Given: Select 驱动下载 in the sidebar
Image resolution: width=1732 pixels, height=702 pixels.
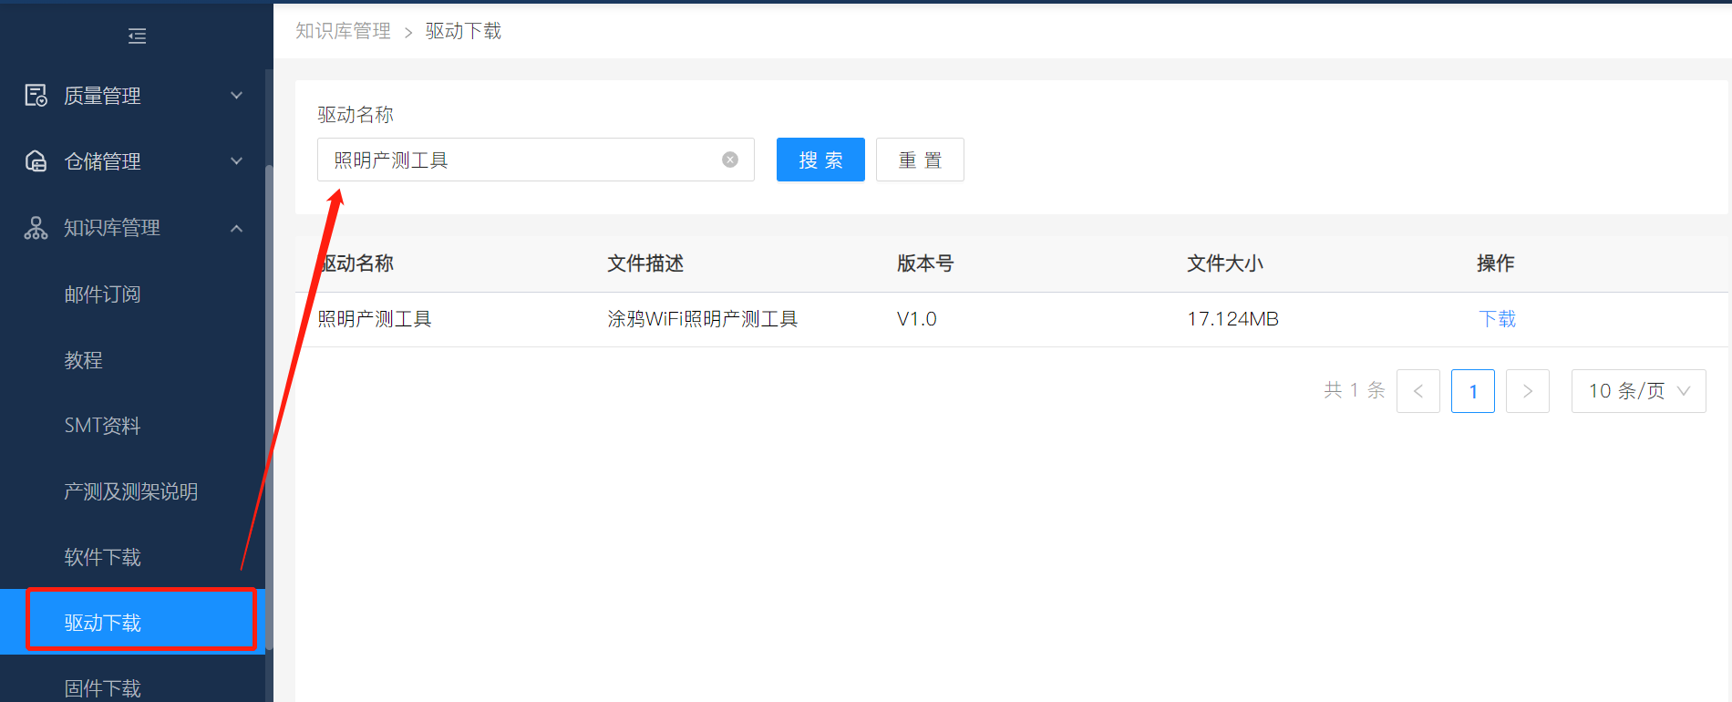Looking at the screenshot, I should pos(132,622).
